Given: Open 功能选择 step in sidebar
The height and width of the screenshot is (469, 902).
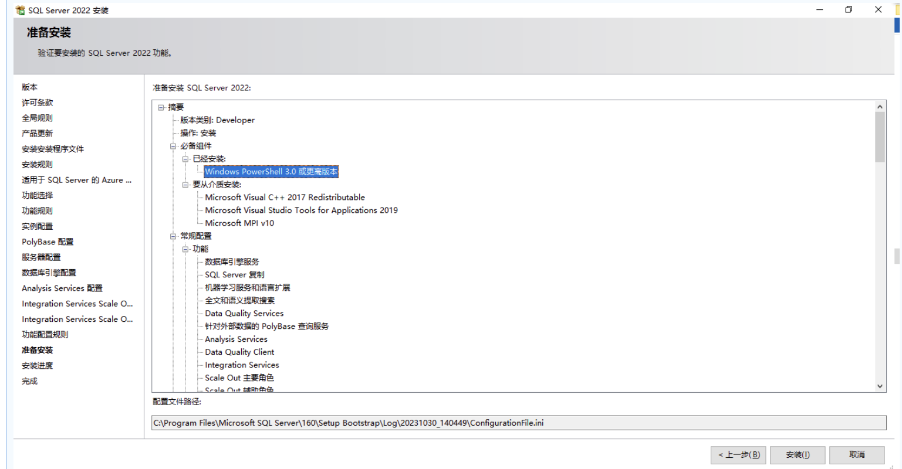Looking at the screenshot, I should (x=37, y=195).
